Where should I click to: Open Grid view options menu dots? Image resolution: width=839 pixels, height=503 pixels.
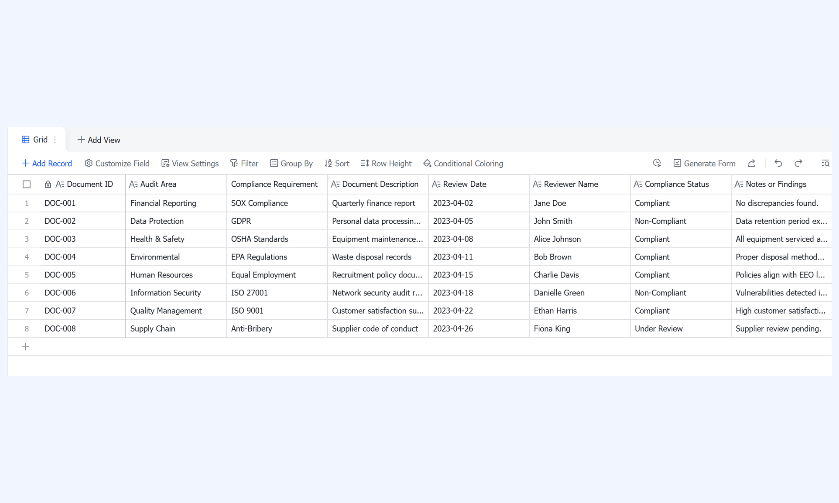pos(55,140)
